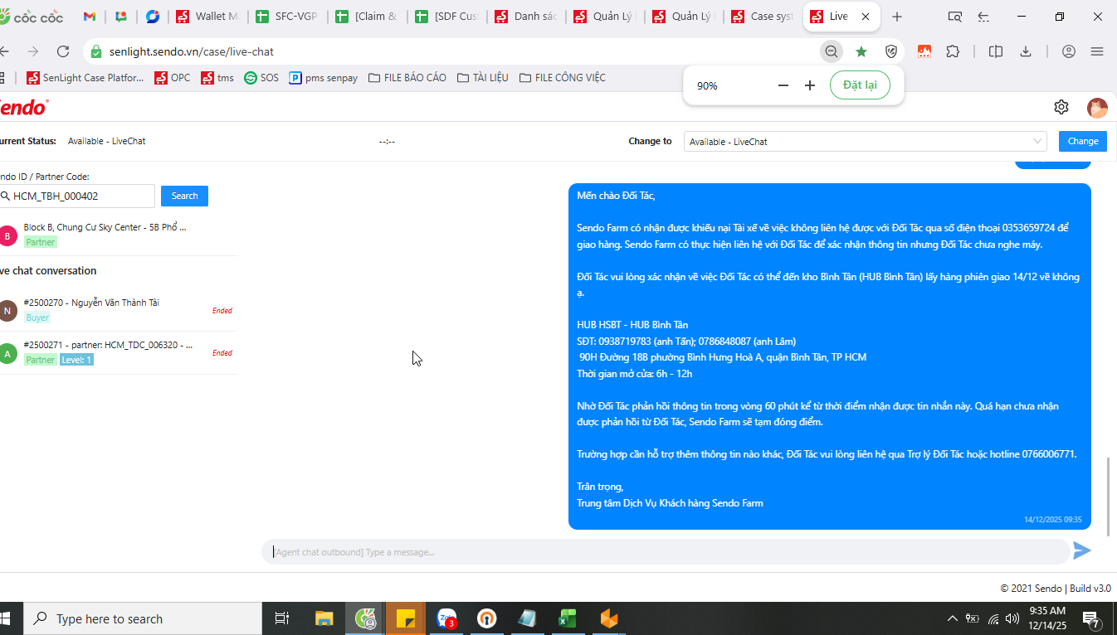
Task: Click Ended status of conversation #2500270
Action: (222, 311)
